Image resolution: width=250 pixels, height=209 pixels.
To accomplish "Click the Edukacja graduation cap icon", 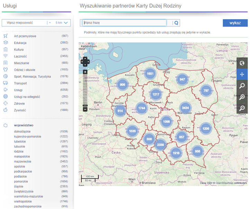I will coord(6,43).
